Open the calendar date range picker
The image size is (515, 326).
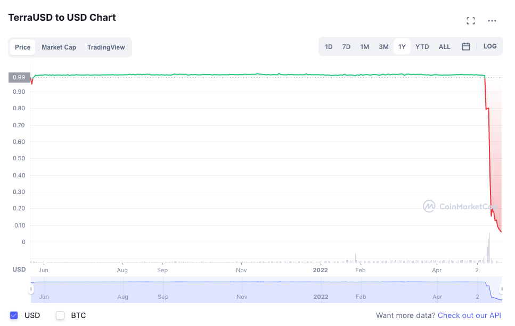point(465,46)
